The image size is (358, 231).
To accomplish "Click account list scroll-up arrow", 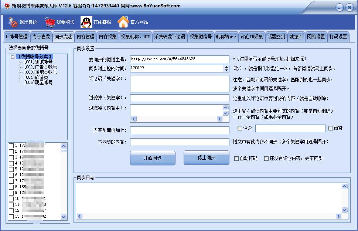I will coord(64,146).
